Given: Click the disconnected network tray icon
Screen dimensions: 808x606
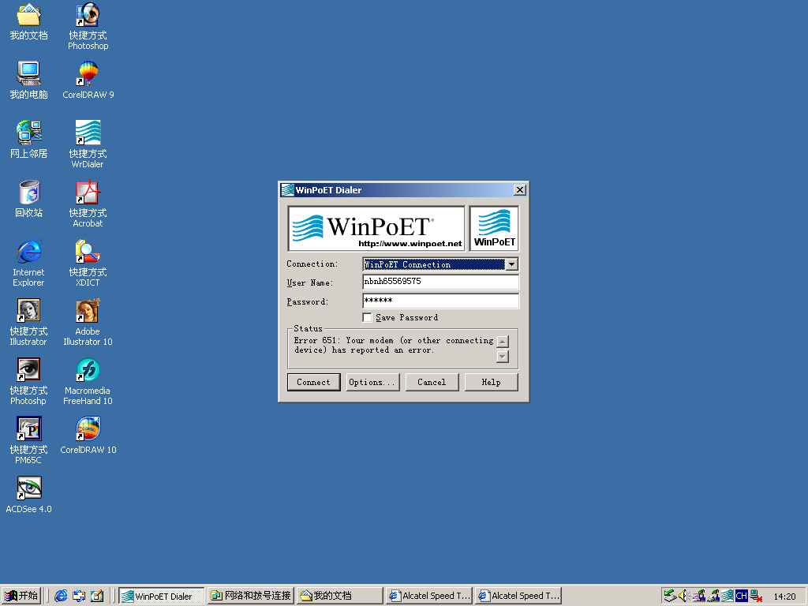Looking at the screenshot, I should click(x=756, y=596).
